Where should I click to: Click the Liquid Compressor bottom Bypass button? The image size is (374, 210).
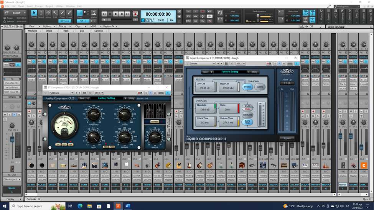pyautogui.click(x=287, y=138)
